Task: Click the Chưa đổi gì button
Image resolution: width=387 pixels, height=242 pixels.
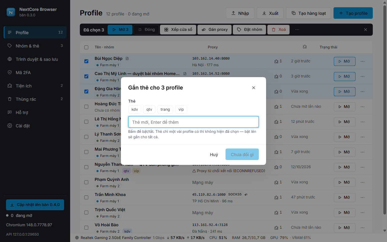Action: click(x=242, y=154)
